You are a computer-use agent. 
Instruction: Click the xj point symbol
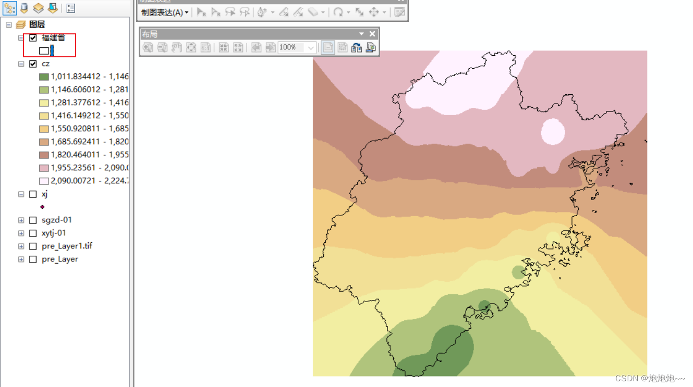tap(42, 207)
